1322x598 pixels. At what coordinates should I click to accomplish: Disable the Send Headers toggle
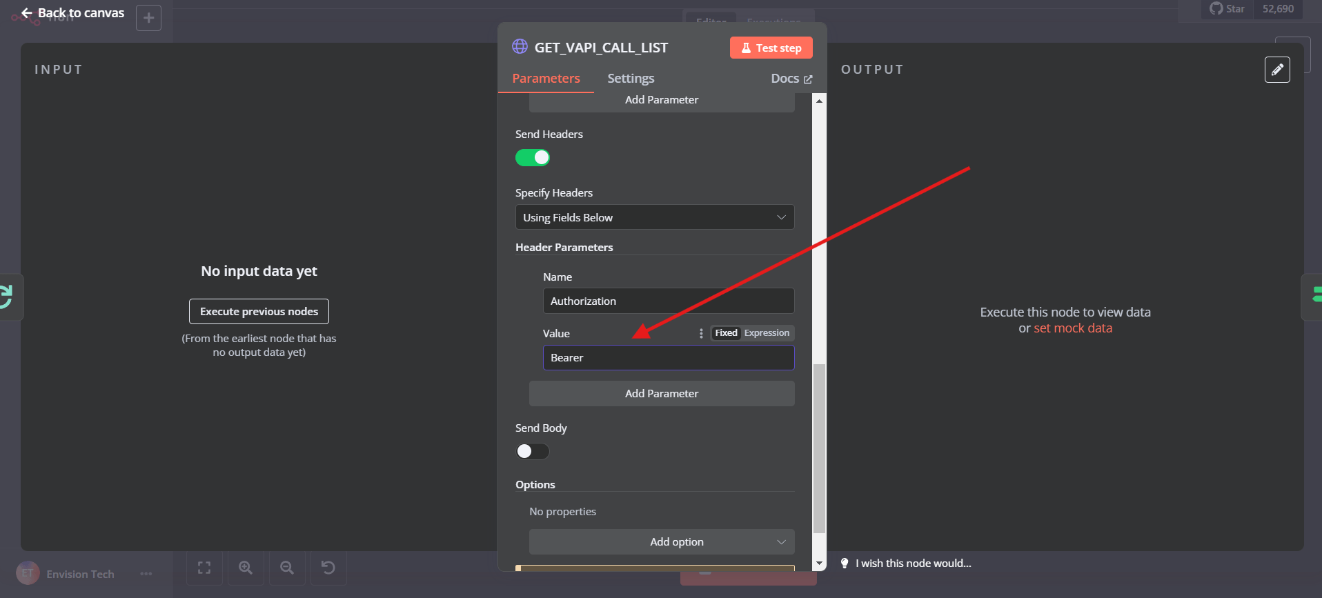[533, 158]
